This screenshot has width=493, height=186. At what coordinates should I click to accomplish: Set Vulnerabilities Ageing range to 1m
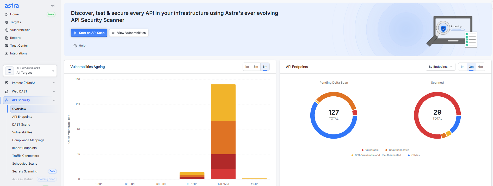point(247,67)
